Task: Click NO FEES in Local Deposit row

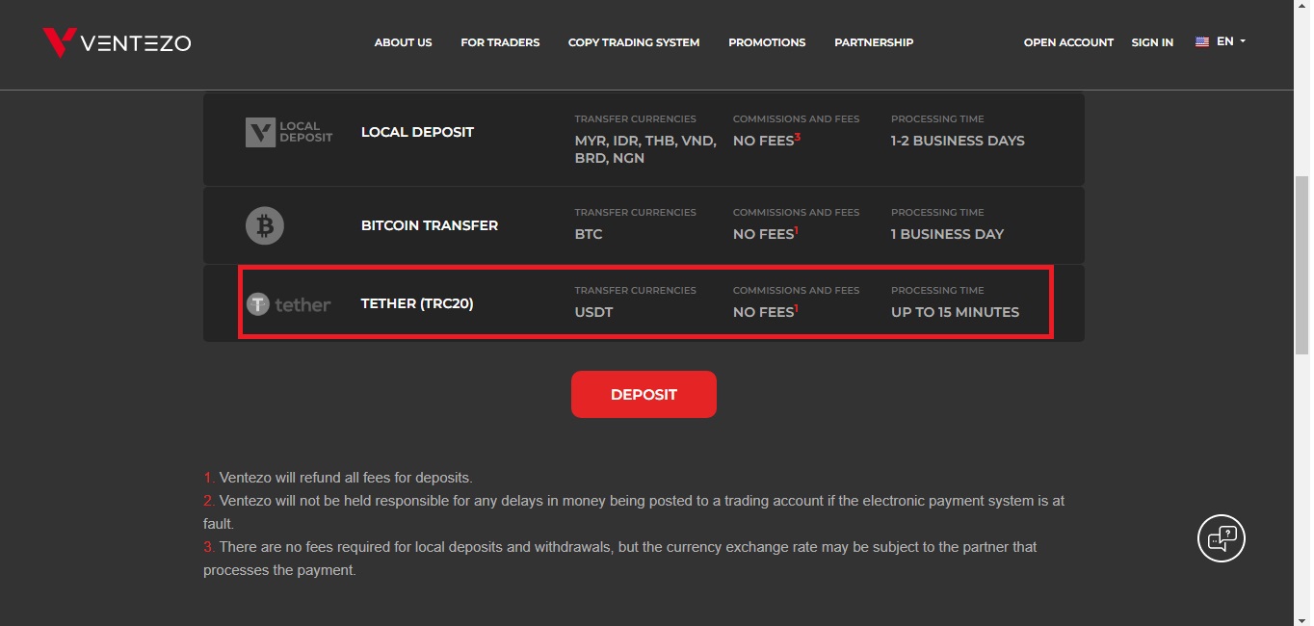Action: (766, 140)
